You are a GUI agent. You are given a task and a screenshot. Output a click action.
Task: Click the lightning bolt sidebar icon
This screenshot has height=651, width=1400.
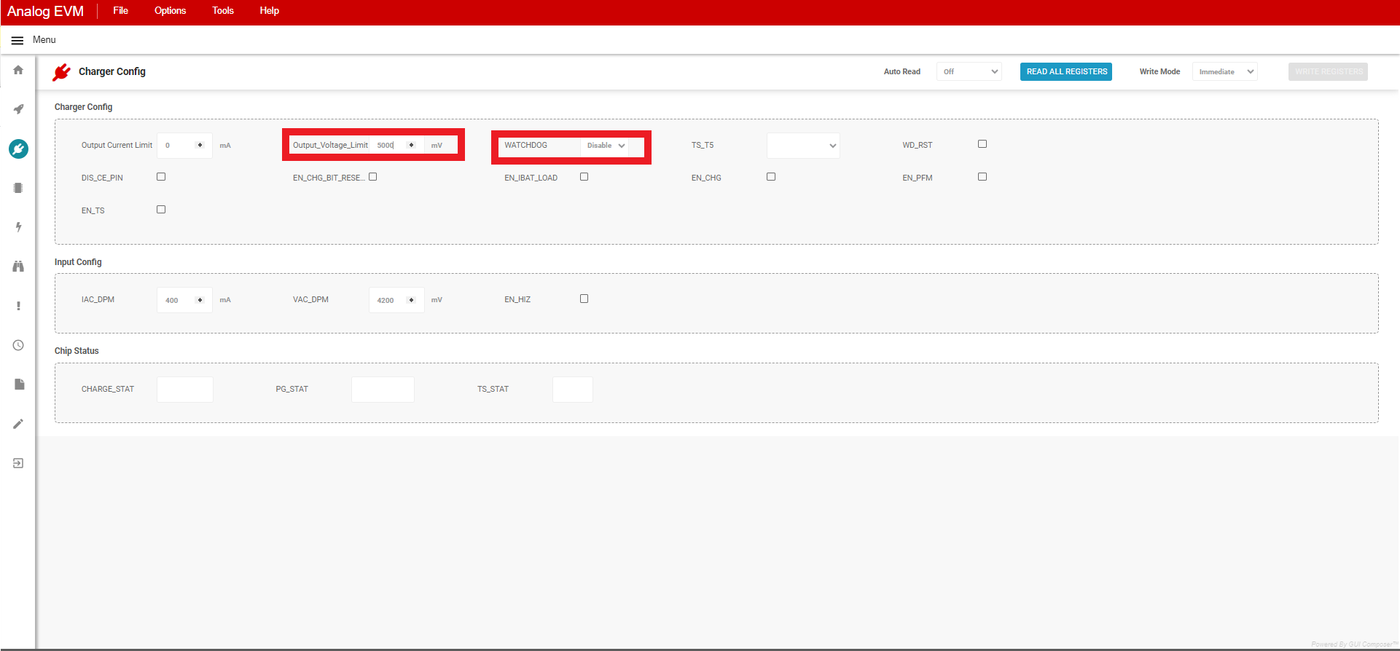pyautogui.click(x=18, y=227)
